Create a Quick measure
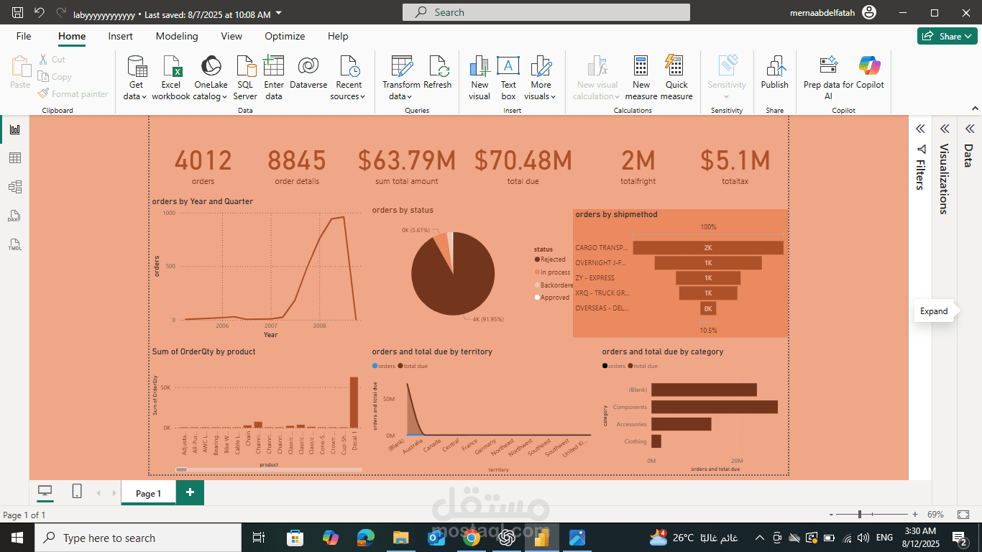The image size is (982, 552). coord(676,78)
